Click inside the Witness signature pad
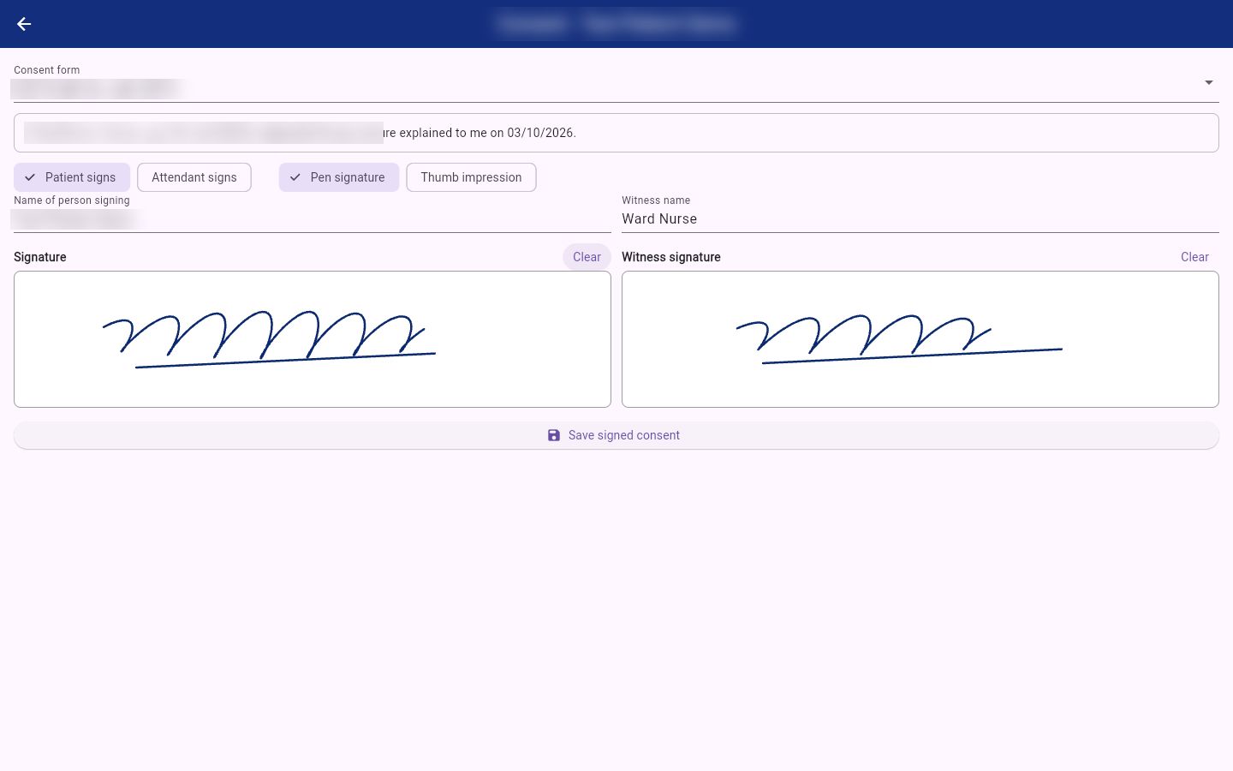The width and height of the screenshot is (1233, 771). click(x=920, y=339)
